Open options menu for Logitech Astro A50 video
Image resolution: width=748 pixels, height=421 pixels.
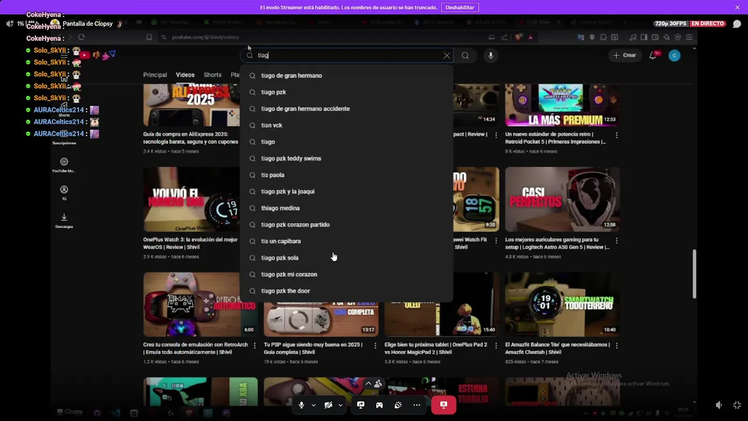(x=617, y=240)
